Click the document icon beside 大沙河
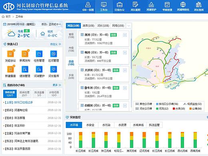This screenshot has width=208, height=156. [82, 70]
